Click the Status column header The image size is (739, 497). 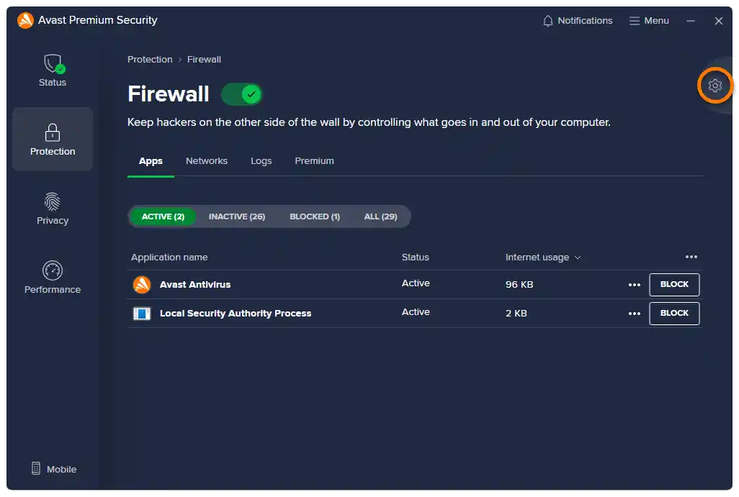pyautogui.click(x=415, y=257)
